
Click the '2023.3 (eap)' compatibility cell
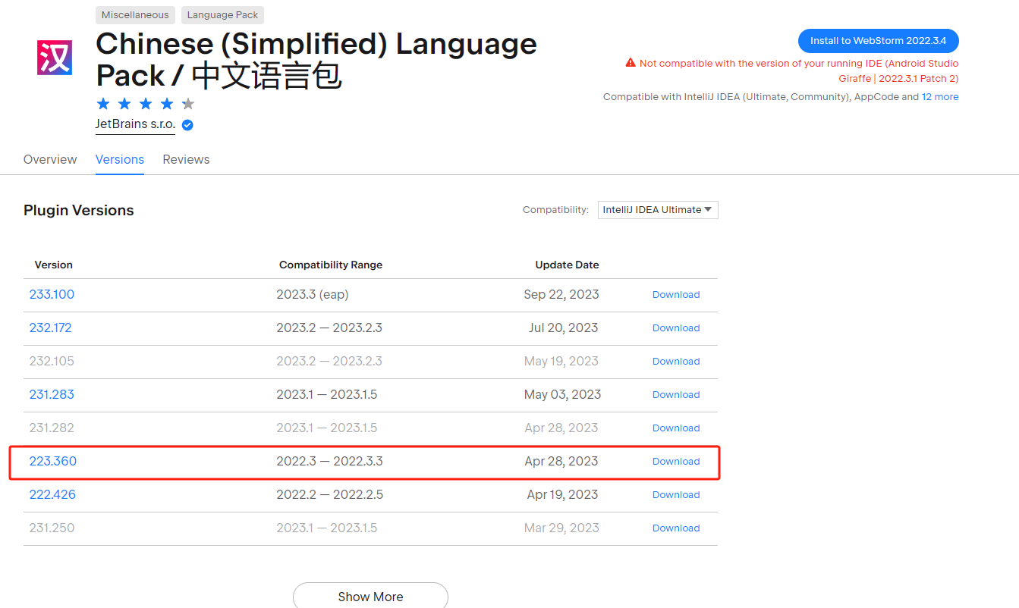click(x=313, y=294)
